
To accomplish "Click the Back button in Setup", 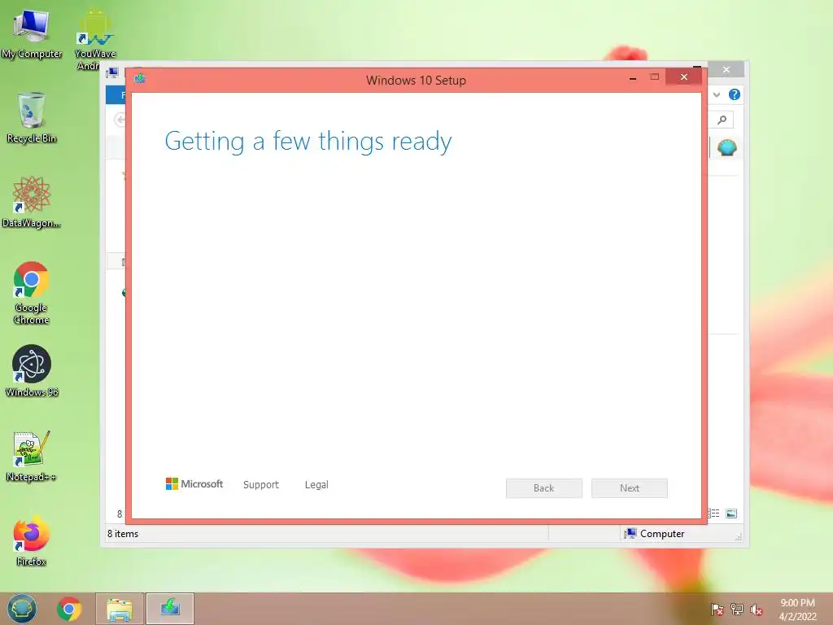I will (544, 488).
